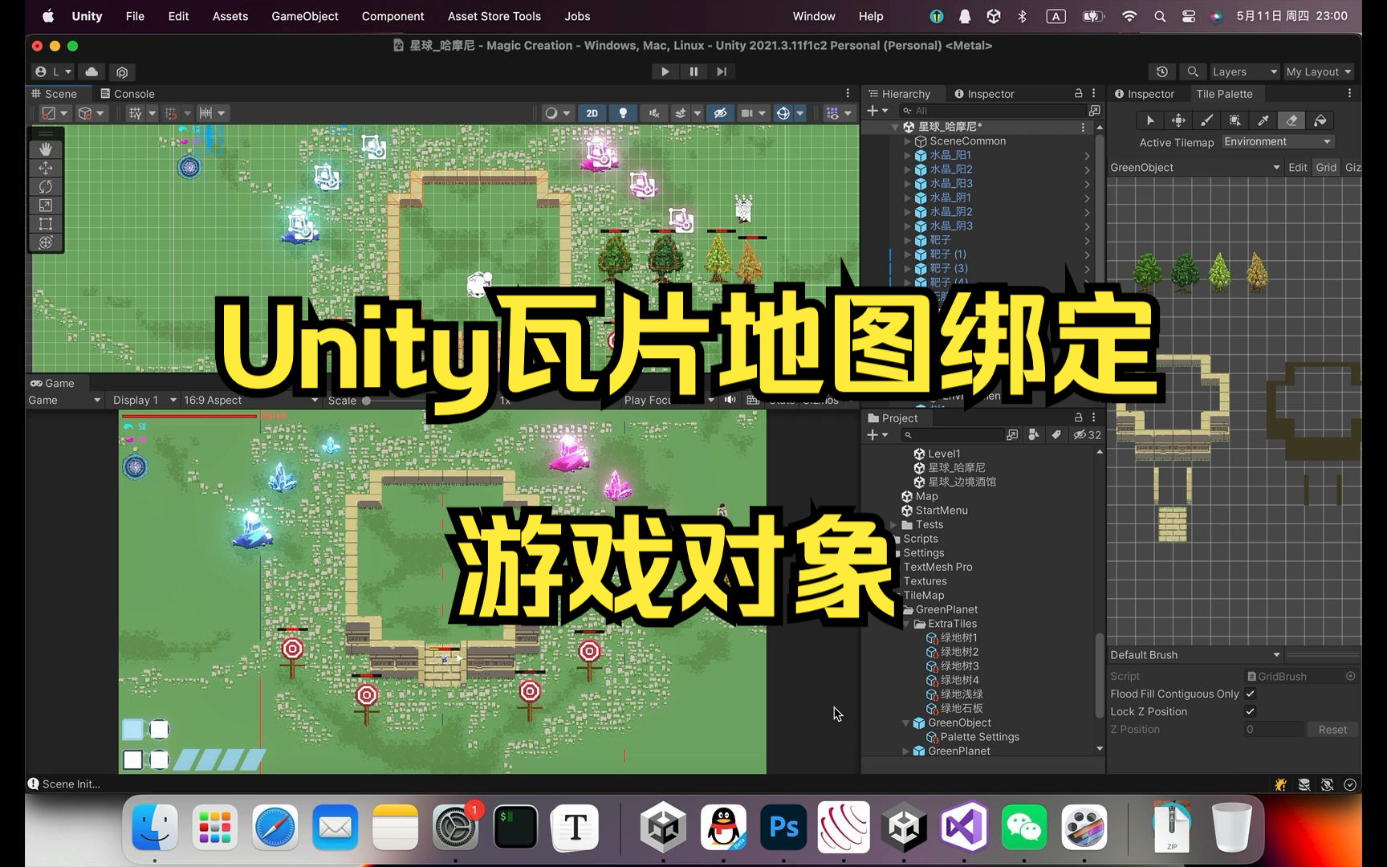Select the tile palette Select tool

(1150, 120)
